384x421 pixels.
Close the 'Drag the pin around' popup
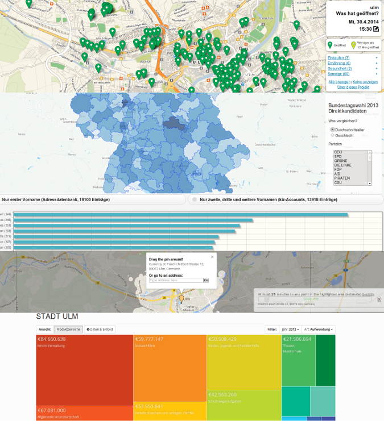point(212,257)
